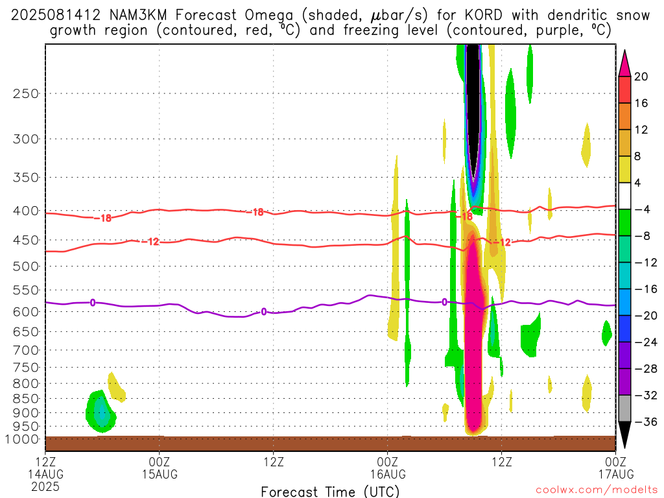Viewport: 664px width, 498px height.
Task: Click the 12Z 14AUG 2025 time label
Action: (46, 474)
